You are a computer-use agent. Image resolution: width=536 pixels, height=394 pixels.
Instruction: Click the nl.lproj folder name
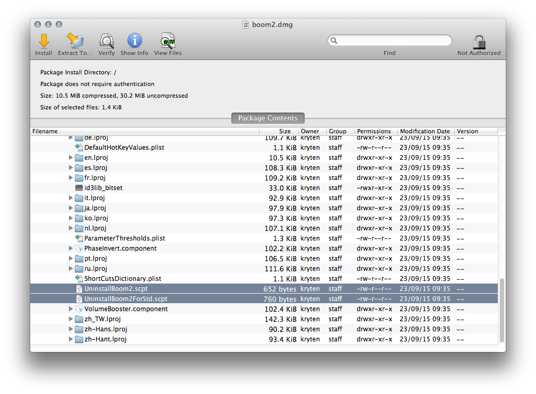tap(96, 228)
